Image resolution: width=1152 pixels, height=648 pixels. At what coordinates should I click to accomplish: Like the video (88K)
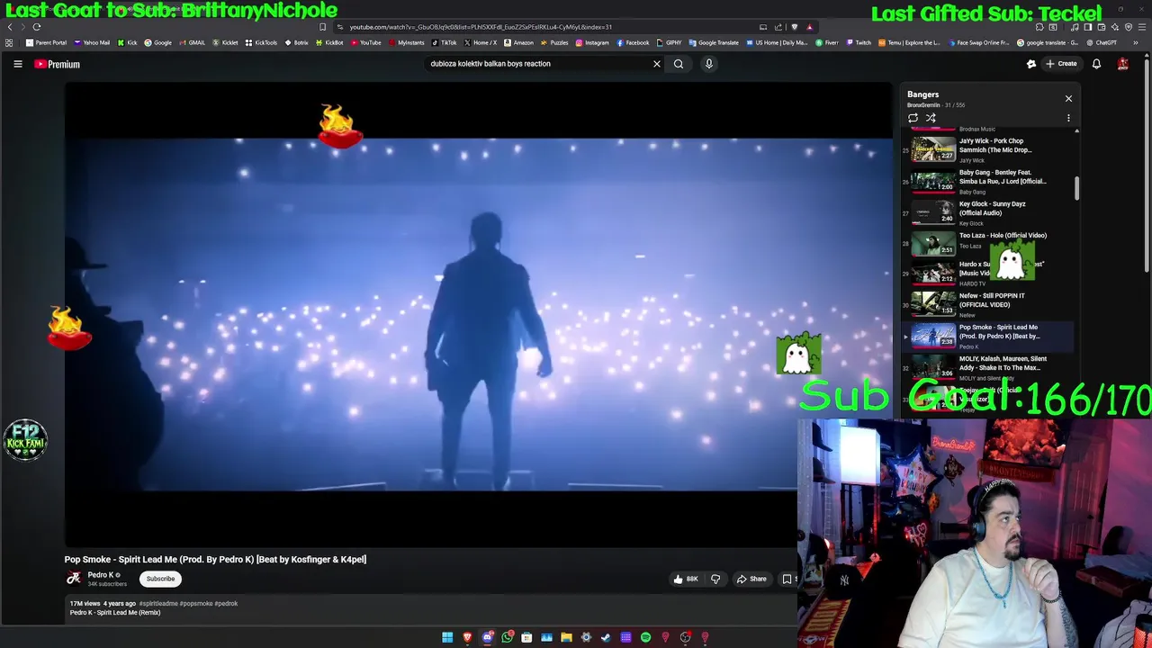[x=686, y=579]
